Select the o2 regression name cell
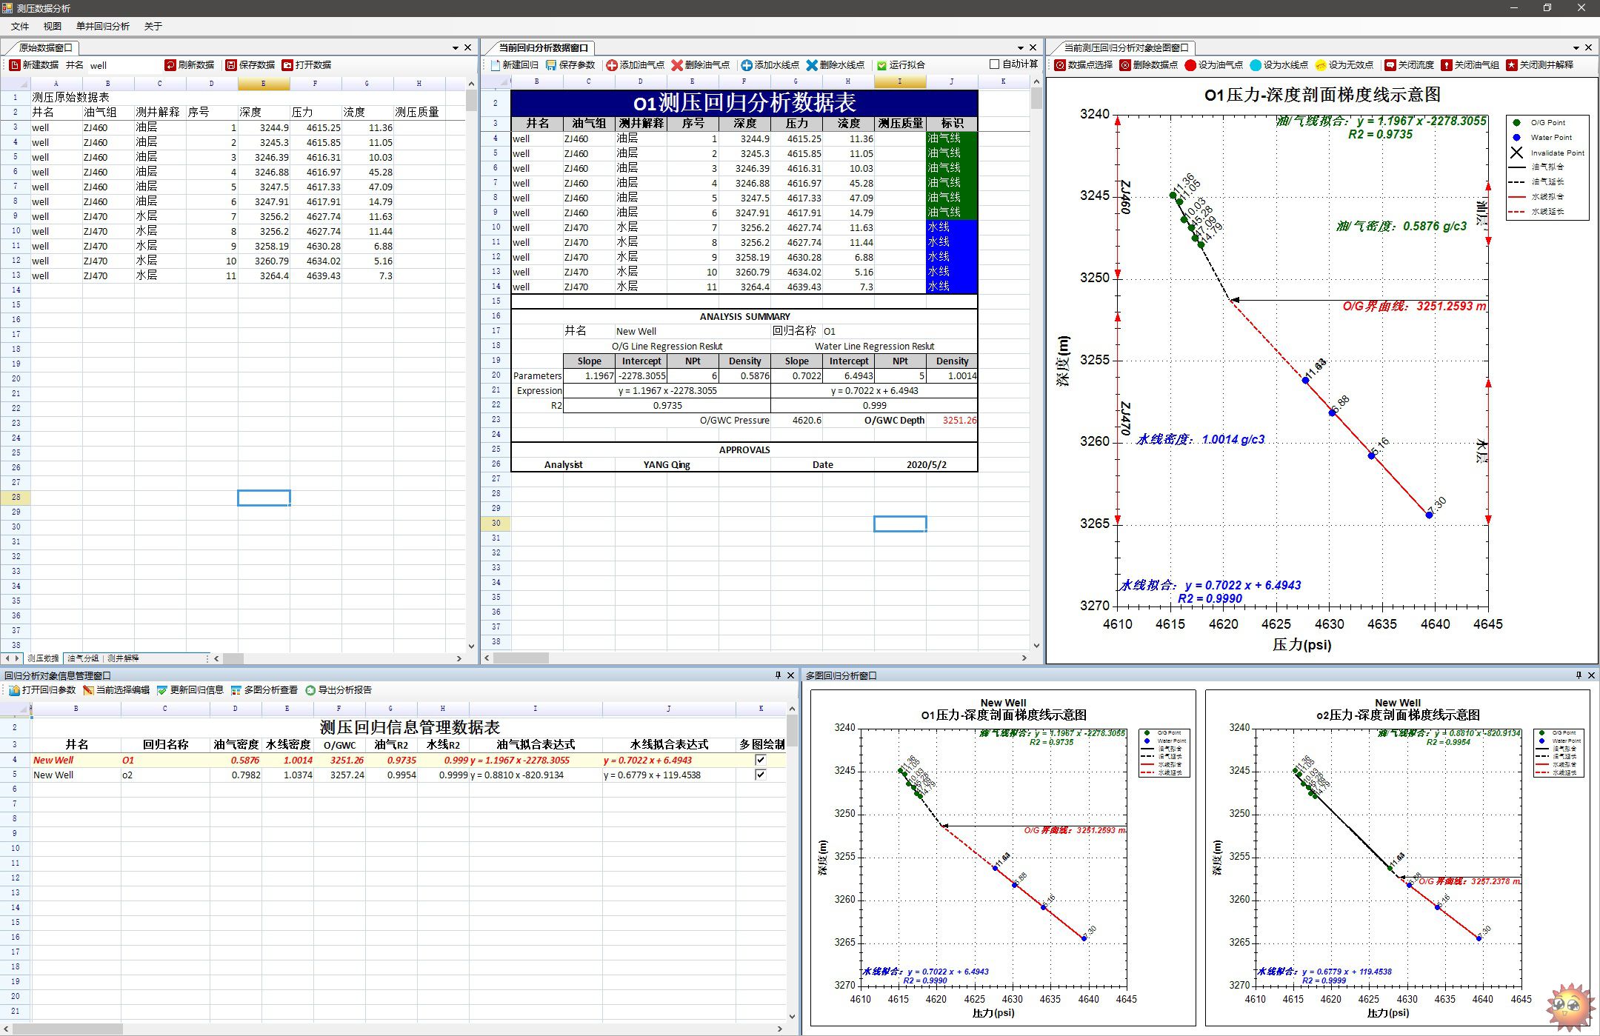Viewport: 1600px width, 1036px height. click(x=164, y=775)
